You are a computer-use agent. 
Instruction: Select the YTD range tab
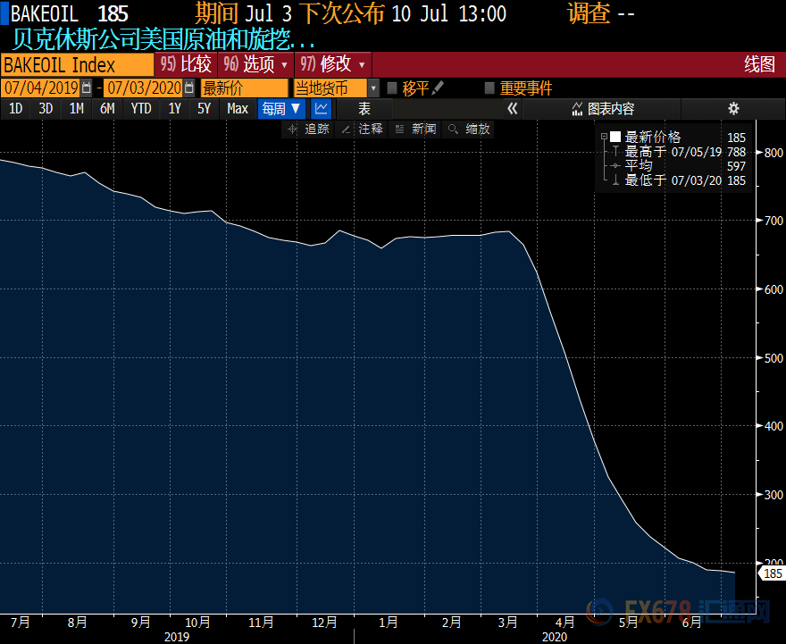click(x=140, y=108)
